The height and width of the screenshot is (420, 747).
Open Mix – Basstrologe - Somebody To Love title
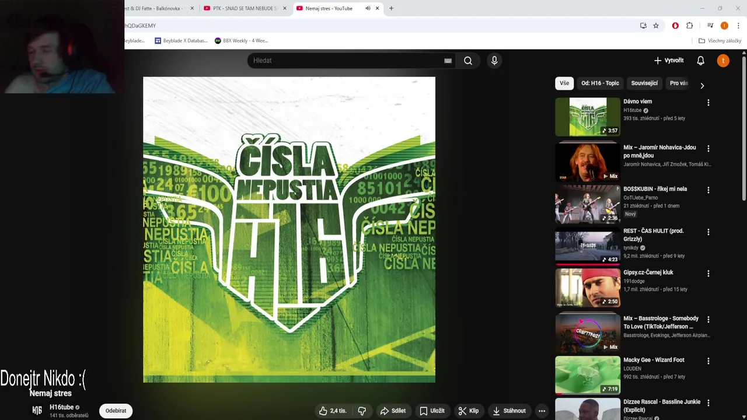[x=661, y=323]
